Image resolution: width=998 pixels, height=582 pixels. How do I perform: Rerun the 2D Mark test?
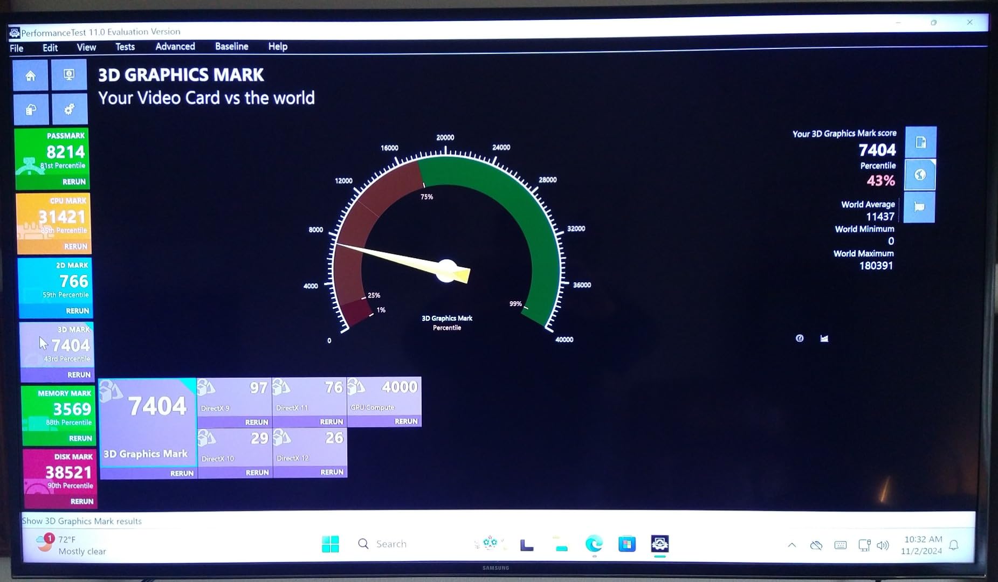click(x=77, y=311)
